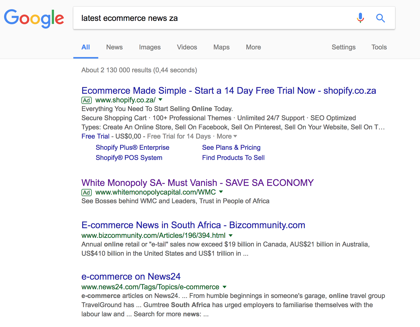Click the www.shopify.co.za/ URL text
The height and width of the screenshot is (327, 420).
pos(125,100)
